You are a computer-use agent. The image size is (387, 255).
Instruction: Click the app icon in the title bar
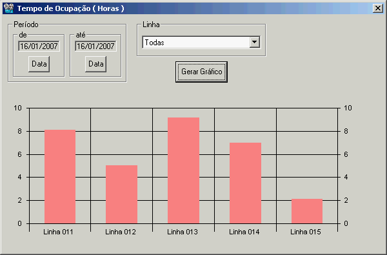[x=8, y=8]
